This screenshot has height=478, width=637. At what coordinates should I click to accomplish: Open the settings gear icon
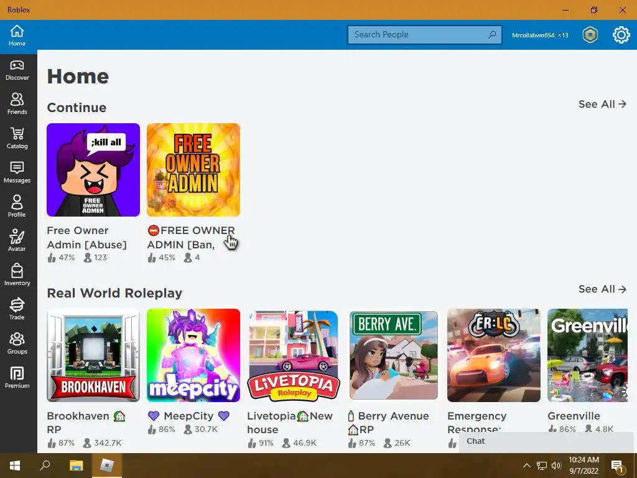pyautogui.click(x=621, y=35)
